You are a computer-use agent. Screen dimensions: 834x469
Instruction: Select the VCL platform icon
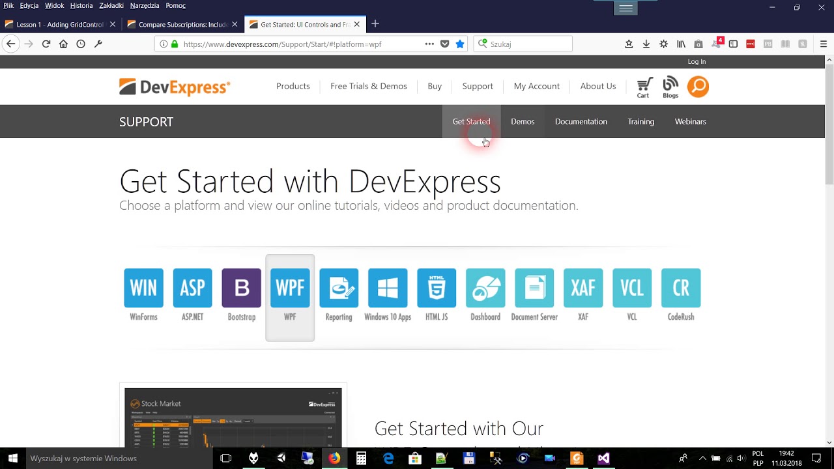pos(632,288)
